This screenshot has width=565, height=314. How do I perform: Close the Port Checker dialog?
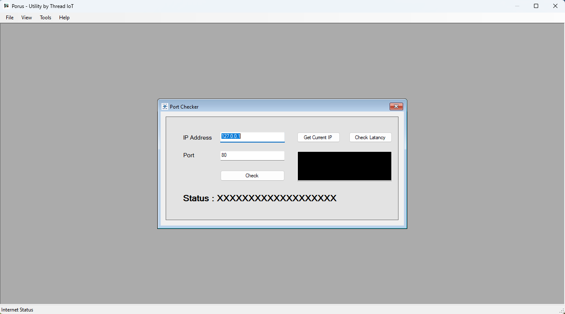click(x=396, y=106)
